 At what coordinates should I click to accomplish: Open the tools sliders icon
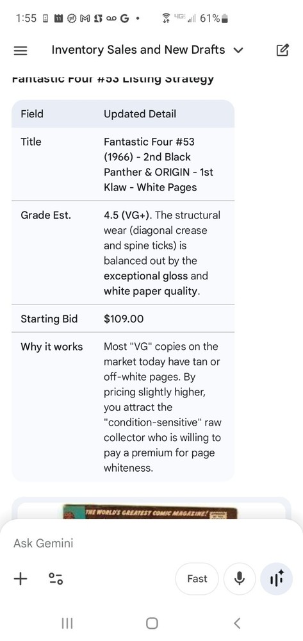[x=56, y=578]
